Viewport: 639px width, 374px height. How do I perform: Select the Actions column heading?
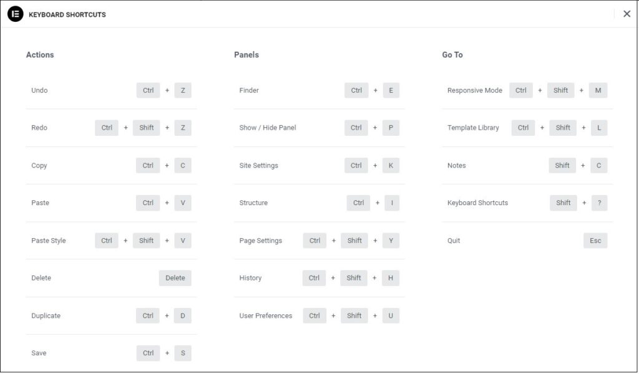pyautogui.click(x=39, y=54)
